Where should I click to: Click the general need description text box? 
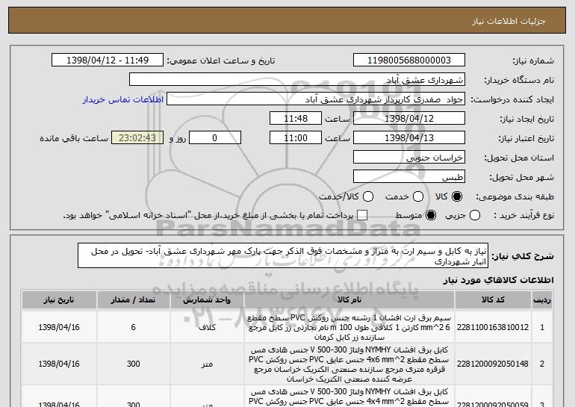tap(283, 256)
